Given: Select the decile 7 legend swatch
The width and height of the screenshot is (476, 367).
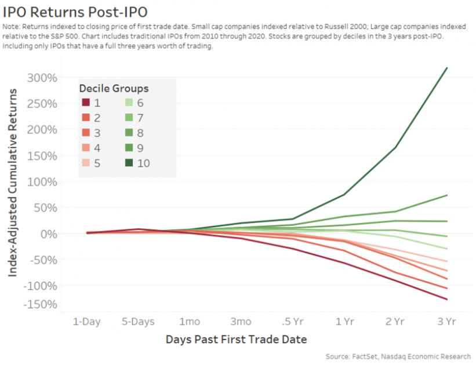Looking at the screenshot, I should click(129, 117).
